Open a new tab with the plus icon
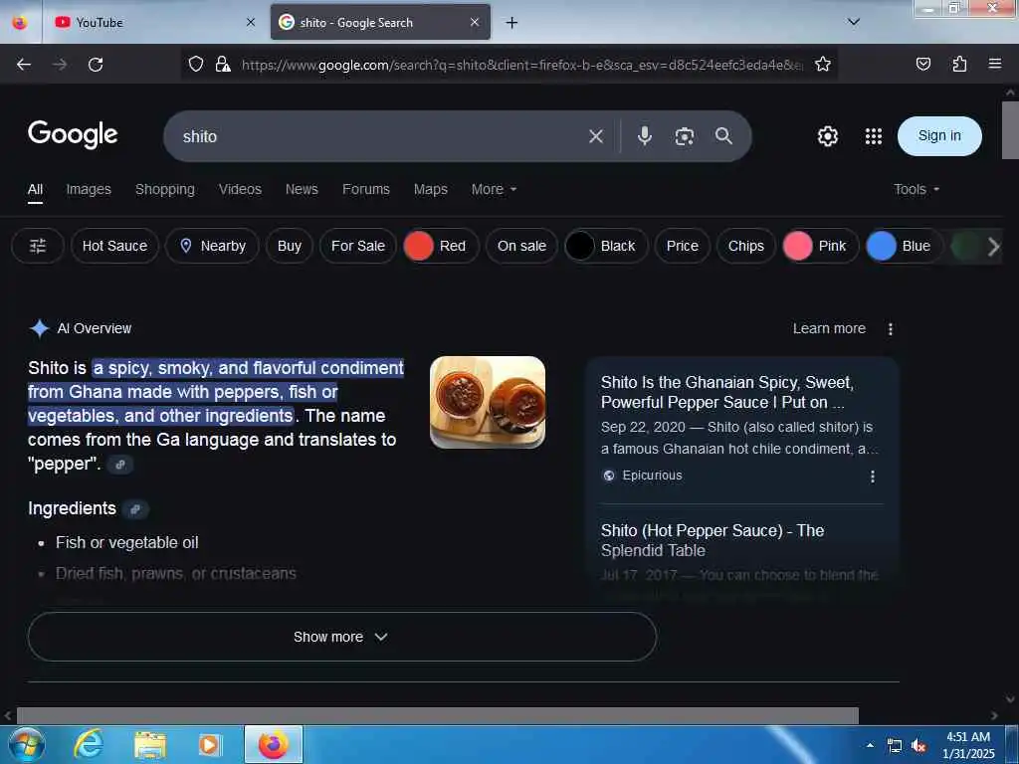 click(x=512, y=23)
